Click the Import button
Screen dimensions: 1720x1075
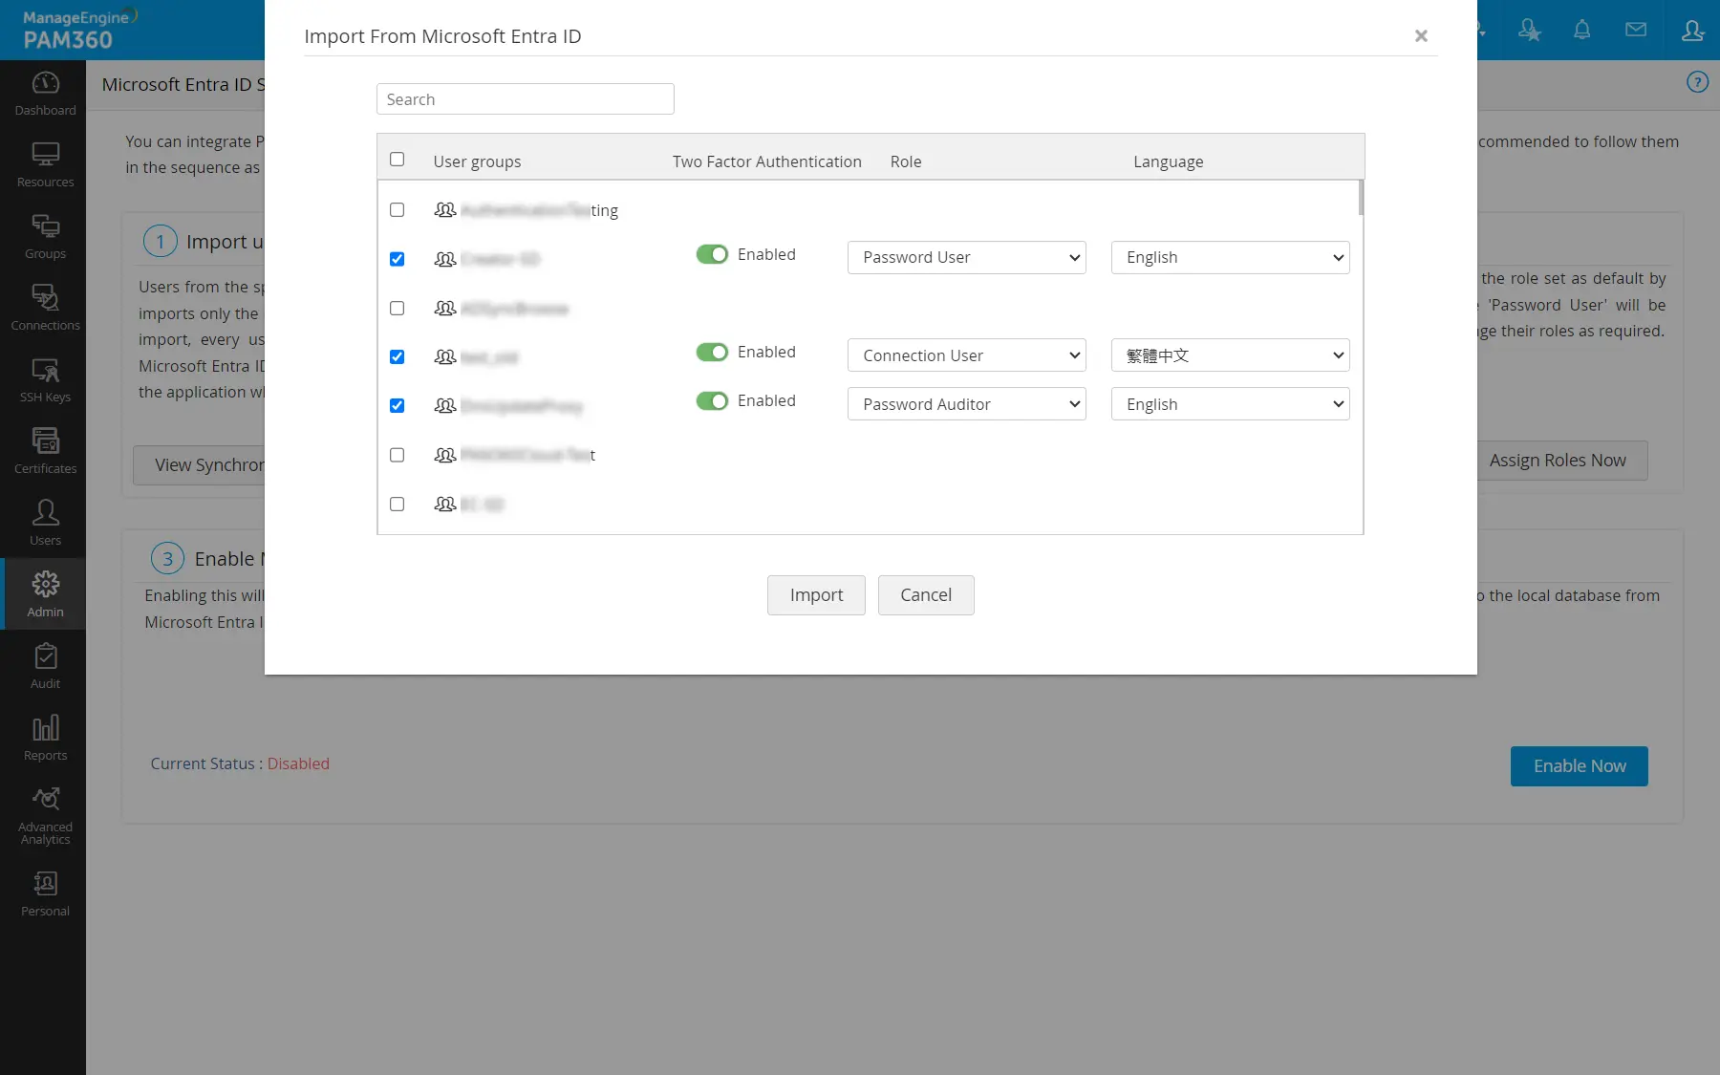(x=816, y=595)
